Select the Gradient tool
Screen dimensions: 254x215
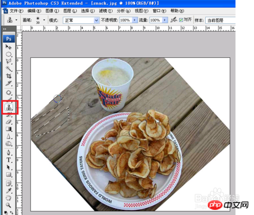(9, 129)
